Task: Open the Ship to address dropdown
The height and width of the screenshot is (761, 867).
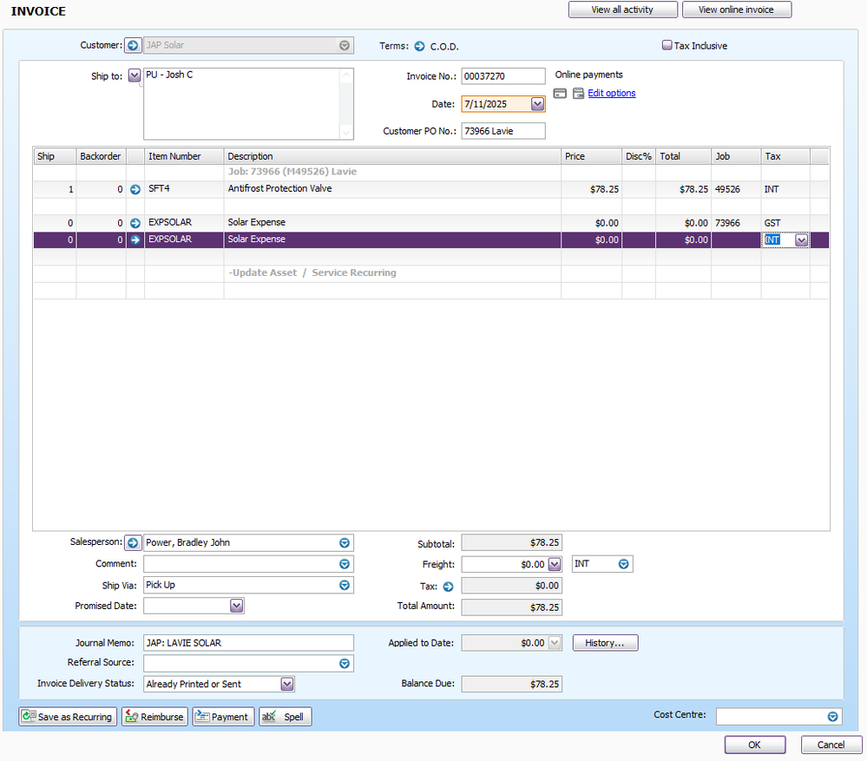Action: [134, 75]
